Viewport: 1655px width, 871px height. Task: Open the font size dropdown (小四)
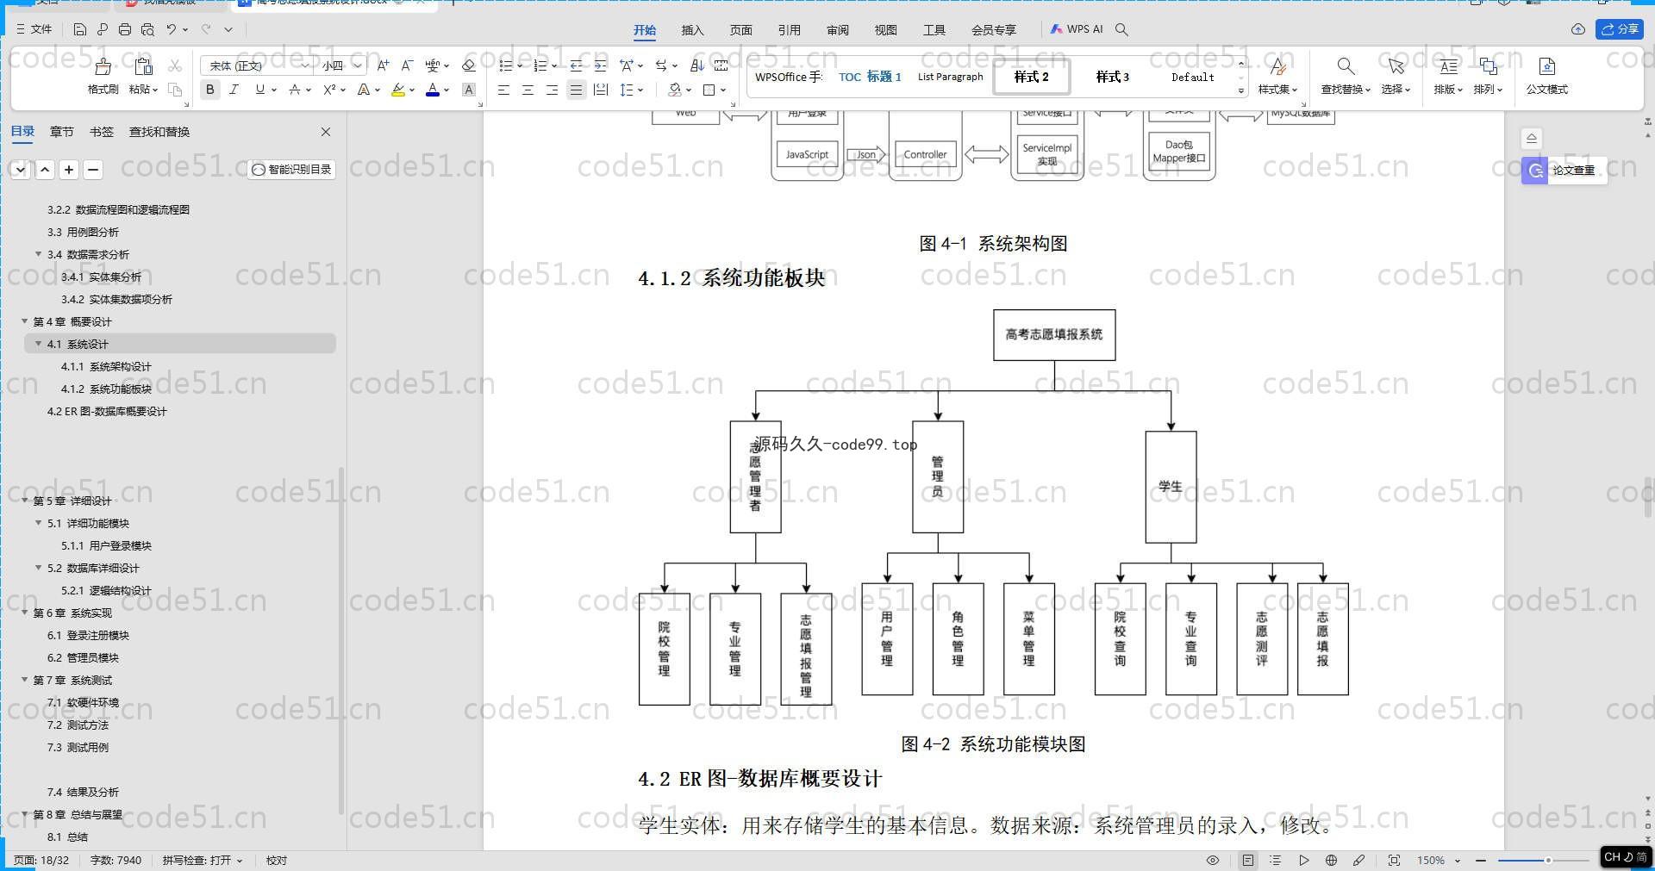356,65
